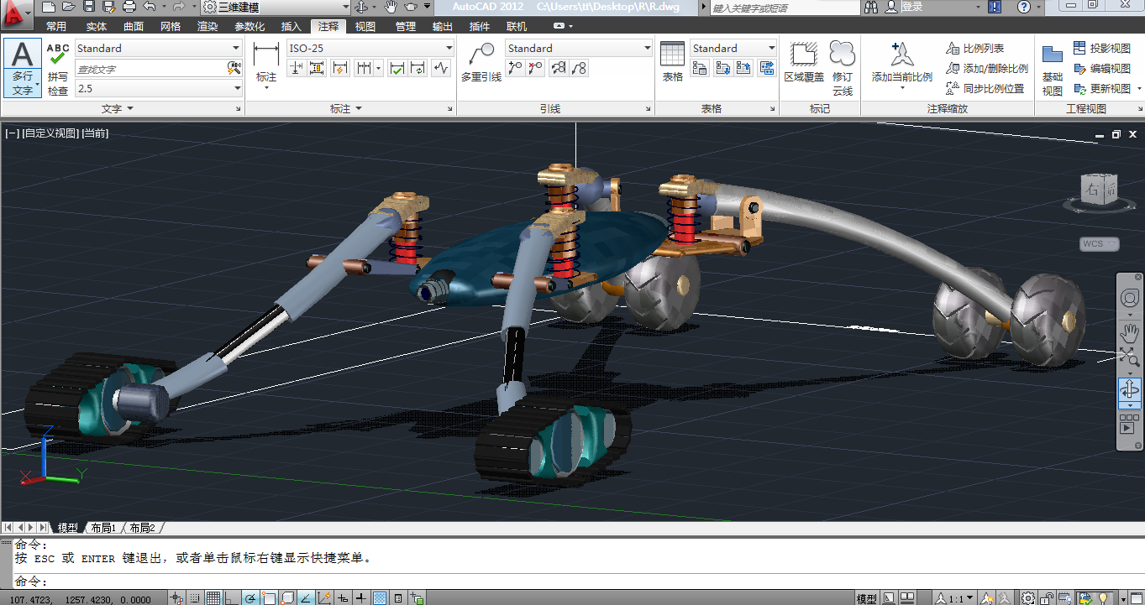1145x605 pixels.
Task: Switch to the 渲染 ribbon tab
Action: tap(207, 26)
